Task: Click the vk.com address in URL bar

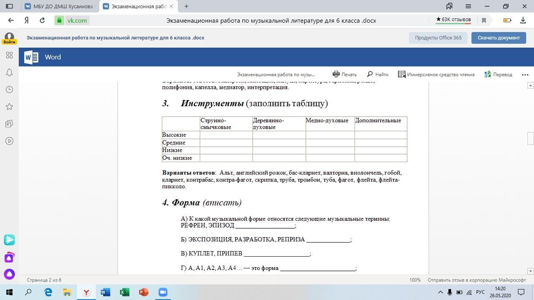Action: click(77, 20)
